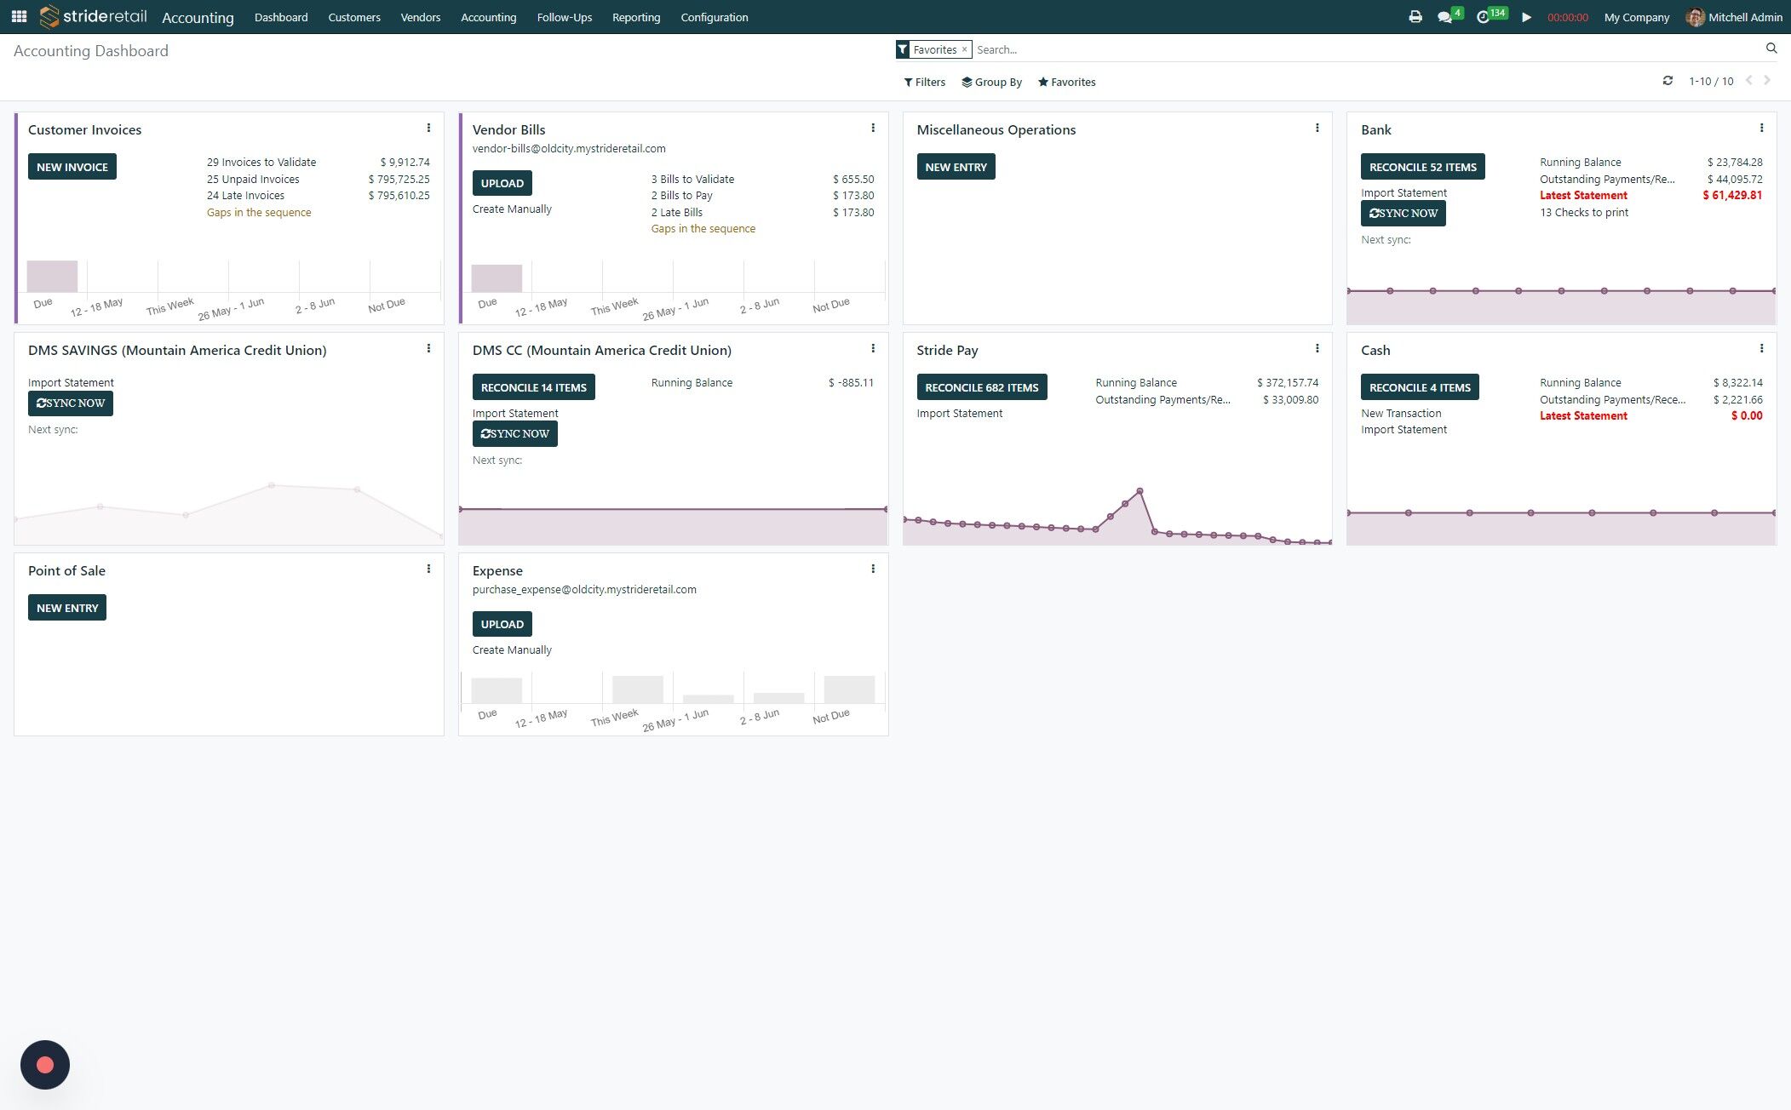Open Stride Pay card three-dot menu
Viewport: 1791px width, 1110px height.
1317,349
